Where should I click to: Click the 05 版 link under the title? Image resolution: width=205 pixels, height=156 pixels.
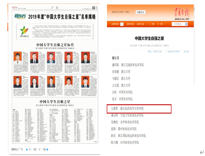point(187,51)
